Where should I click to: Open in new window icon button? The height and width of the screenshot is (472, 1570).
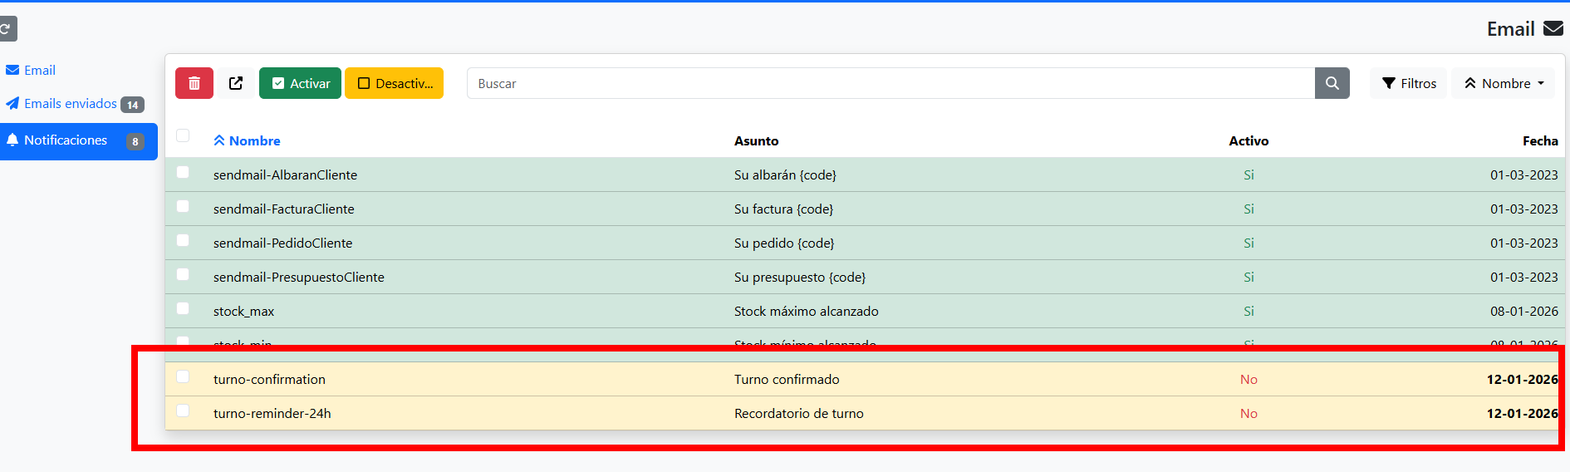pyautogui.click(x=236, y=83)
